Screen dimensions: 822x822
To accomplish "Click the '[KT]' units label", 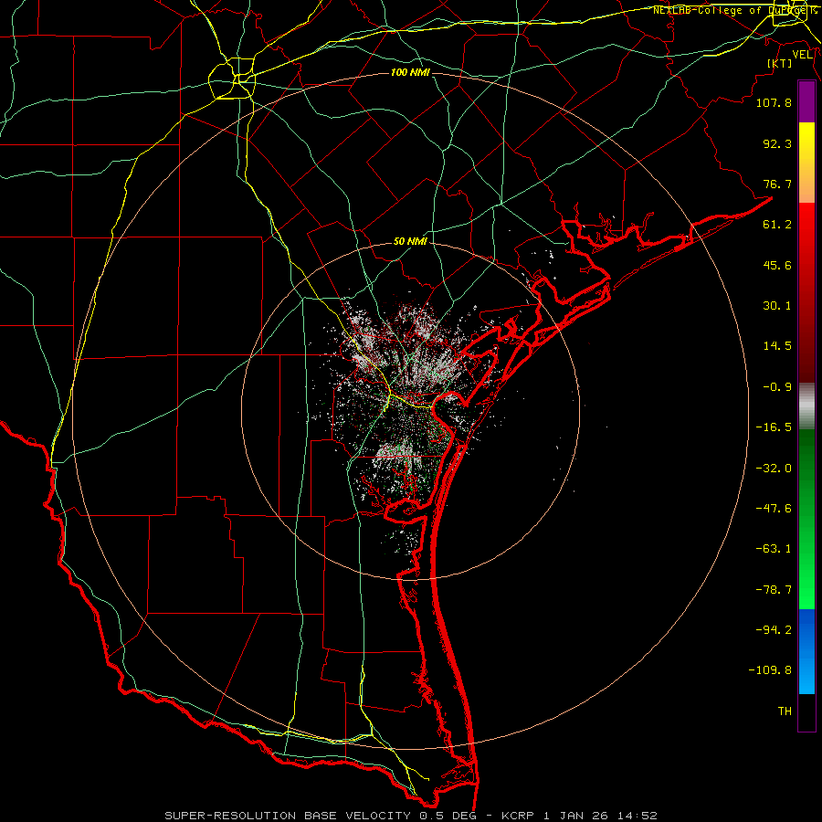I will point(780,63).
